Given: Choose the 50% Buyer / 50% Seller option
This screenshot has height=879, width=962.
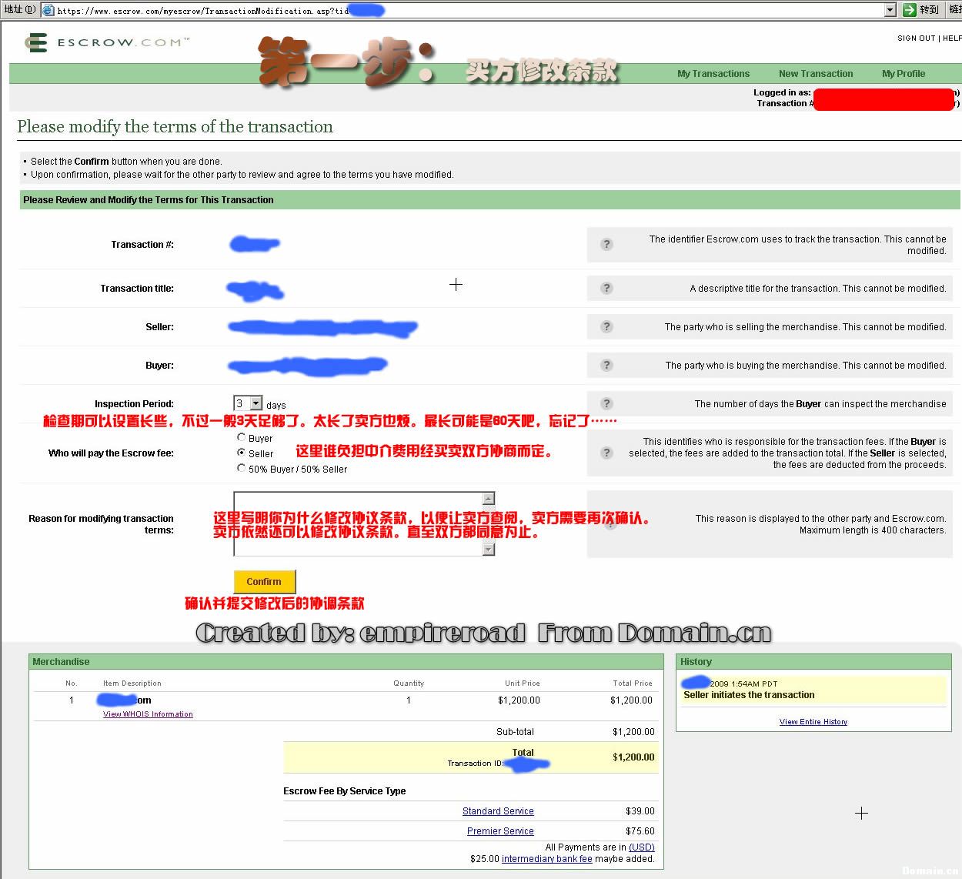Looking at the screenshot, I should pos(242,468).
